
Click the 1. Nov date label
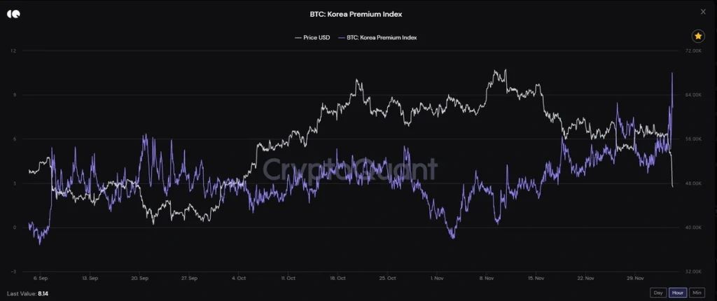[x=438, y=278]
